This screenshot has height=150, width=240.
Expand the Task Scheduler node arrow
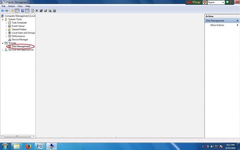point(6,23)
